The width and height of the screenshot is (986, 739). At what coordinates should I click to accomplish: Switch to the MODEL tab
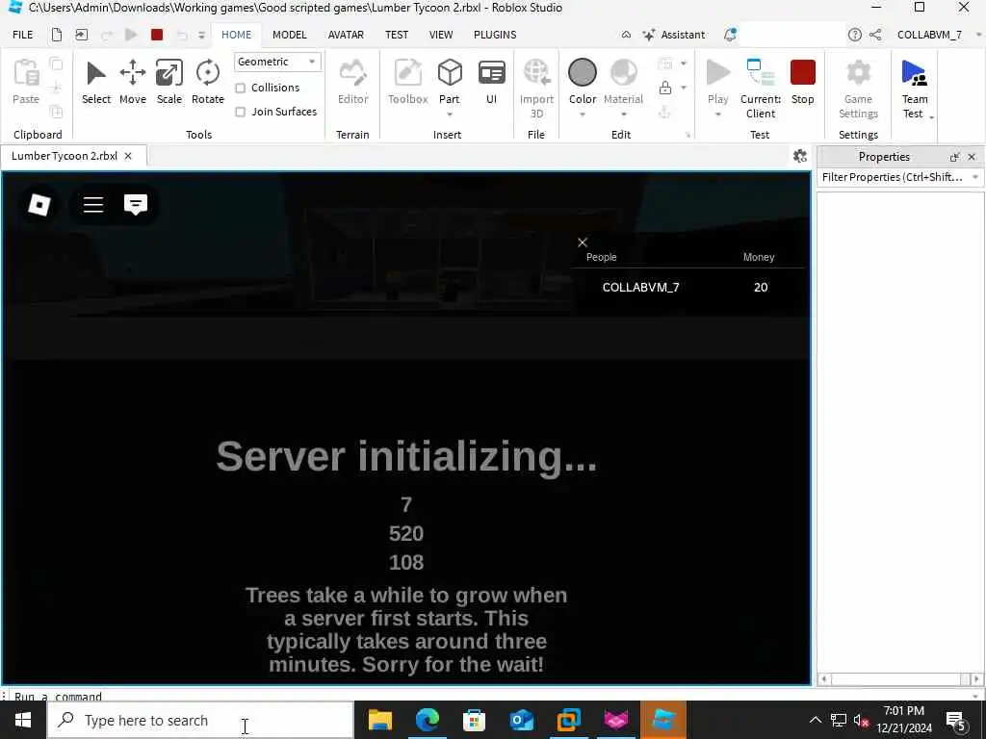tap(289, 35)
